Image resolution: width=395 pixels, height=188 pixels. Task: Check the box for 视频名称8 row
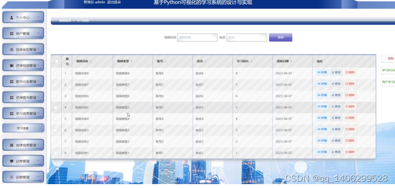pos(55,73)
